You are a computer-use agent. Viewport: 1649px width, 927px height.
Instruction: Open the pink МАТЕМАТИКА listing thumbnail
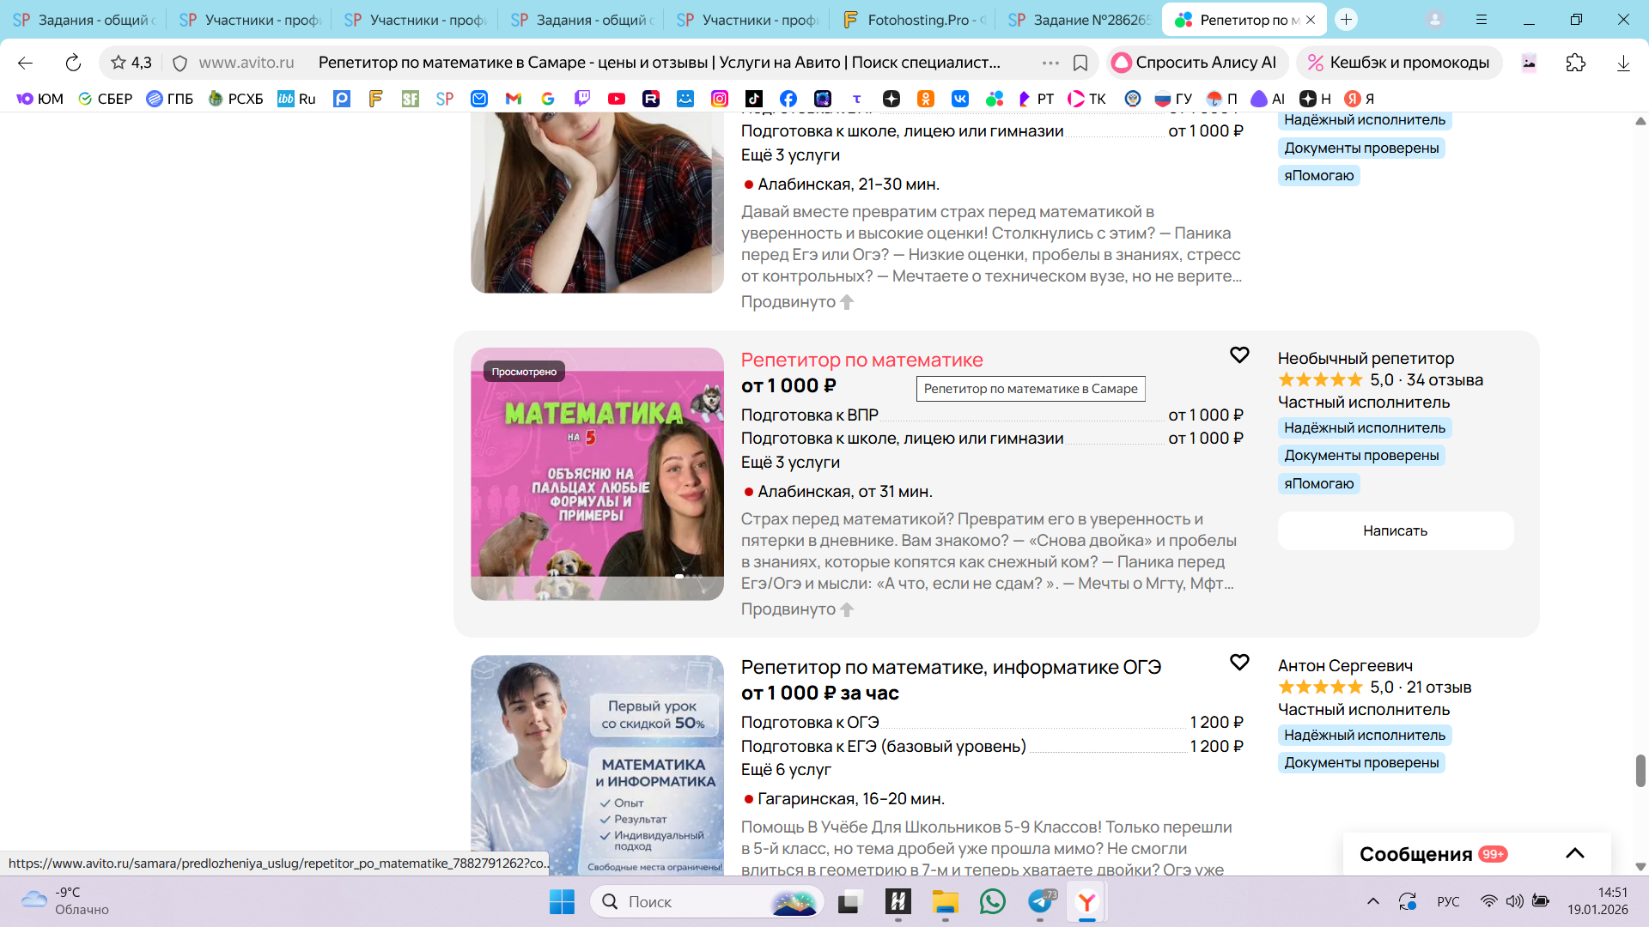pyautogui.click(x=597, y=474)
